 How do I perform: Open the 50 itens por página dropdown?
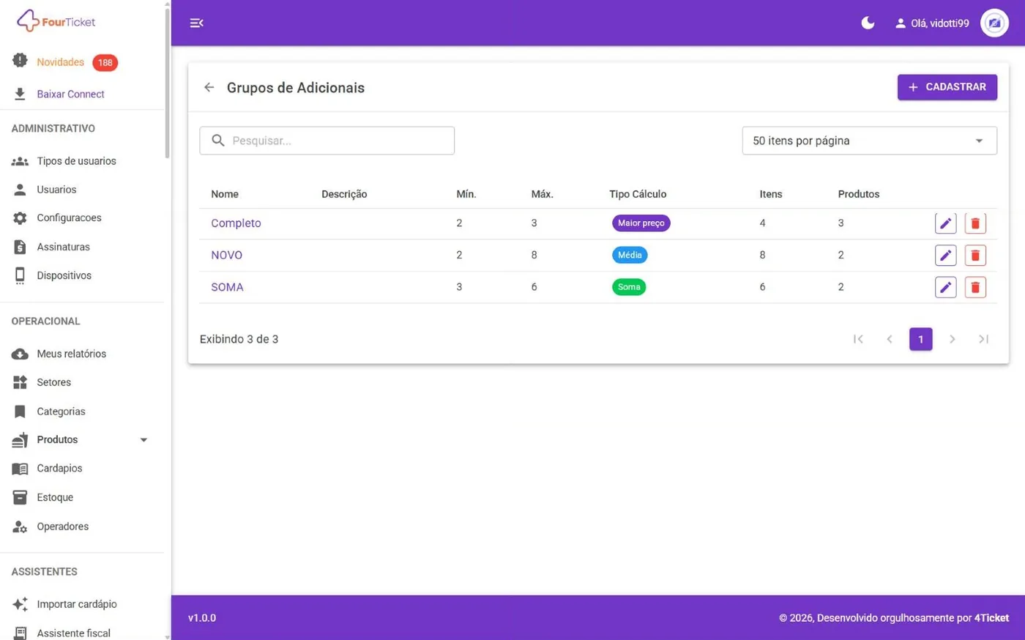coord(869,141)
